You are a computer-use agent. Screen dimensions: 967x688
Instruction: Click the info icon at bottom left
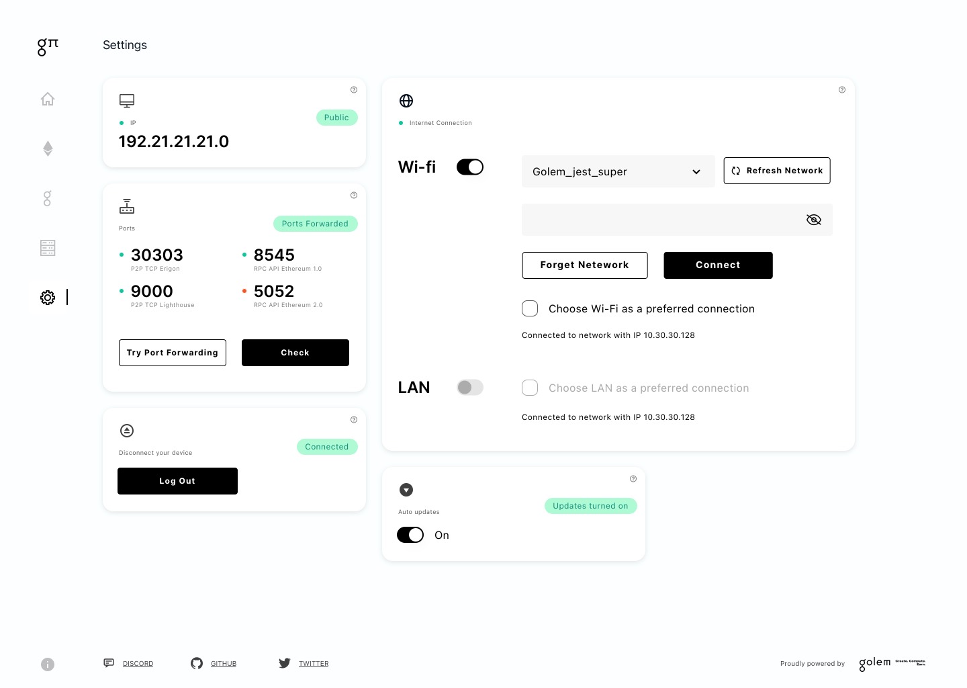48,664
